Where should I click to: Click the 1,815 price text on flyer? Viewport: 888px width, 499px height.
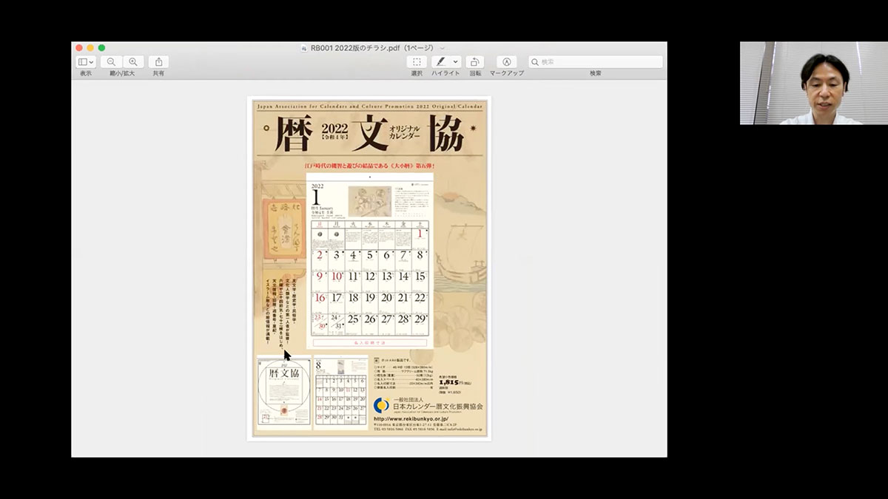pyautogui.click(x=449, y=381)
